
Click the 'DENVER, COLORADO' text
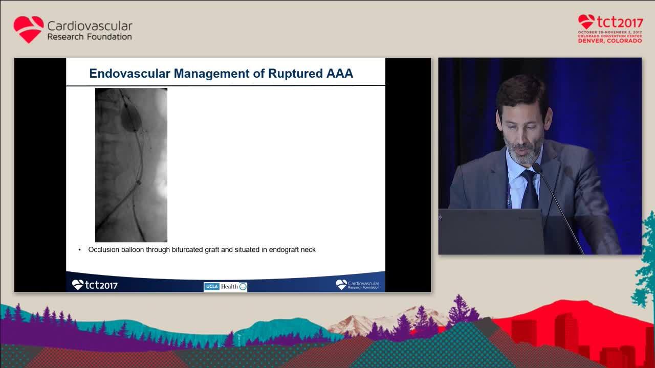610,40
